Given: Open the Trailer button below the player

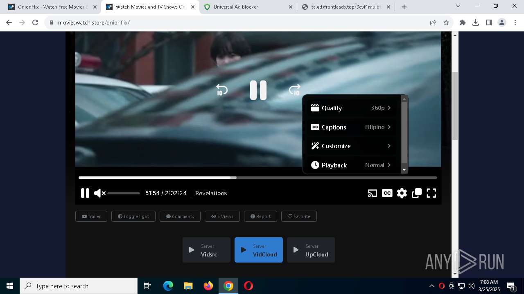Looking at the screenshot, I should pyautogui.click(x=91, y=216).
